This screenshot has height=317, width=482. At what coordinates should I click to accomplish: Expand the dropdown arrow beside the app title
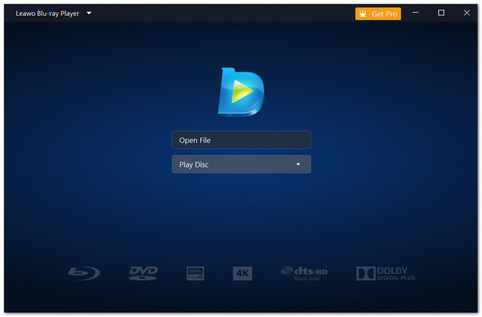(89, 13)
